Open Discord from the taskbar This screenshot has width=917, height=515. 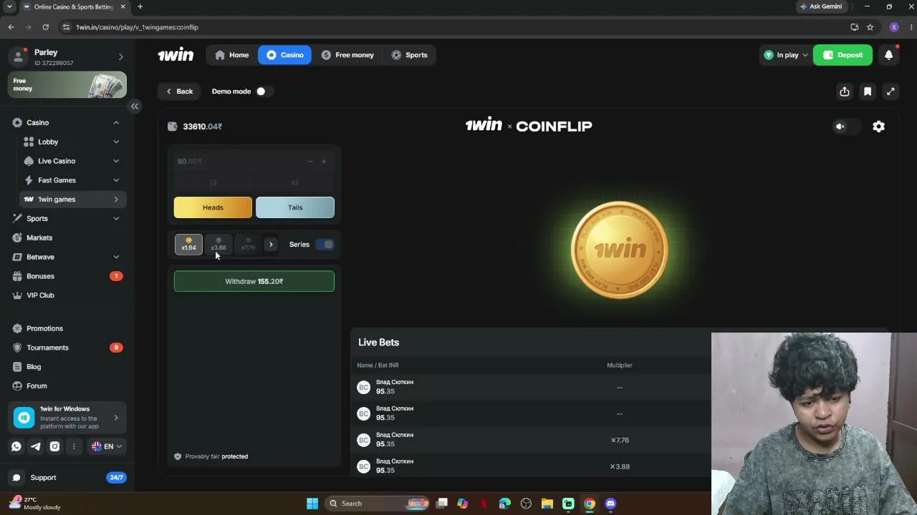click(x=610, y=504)
